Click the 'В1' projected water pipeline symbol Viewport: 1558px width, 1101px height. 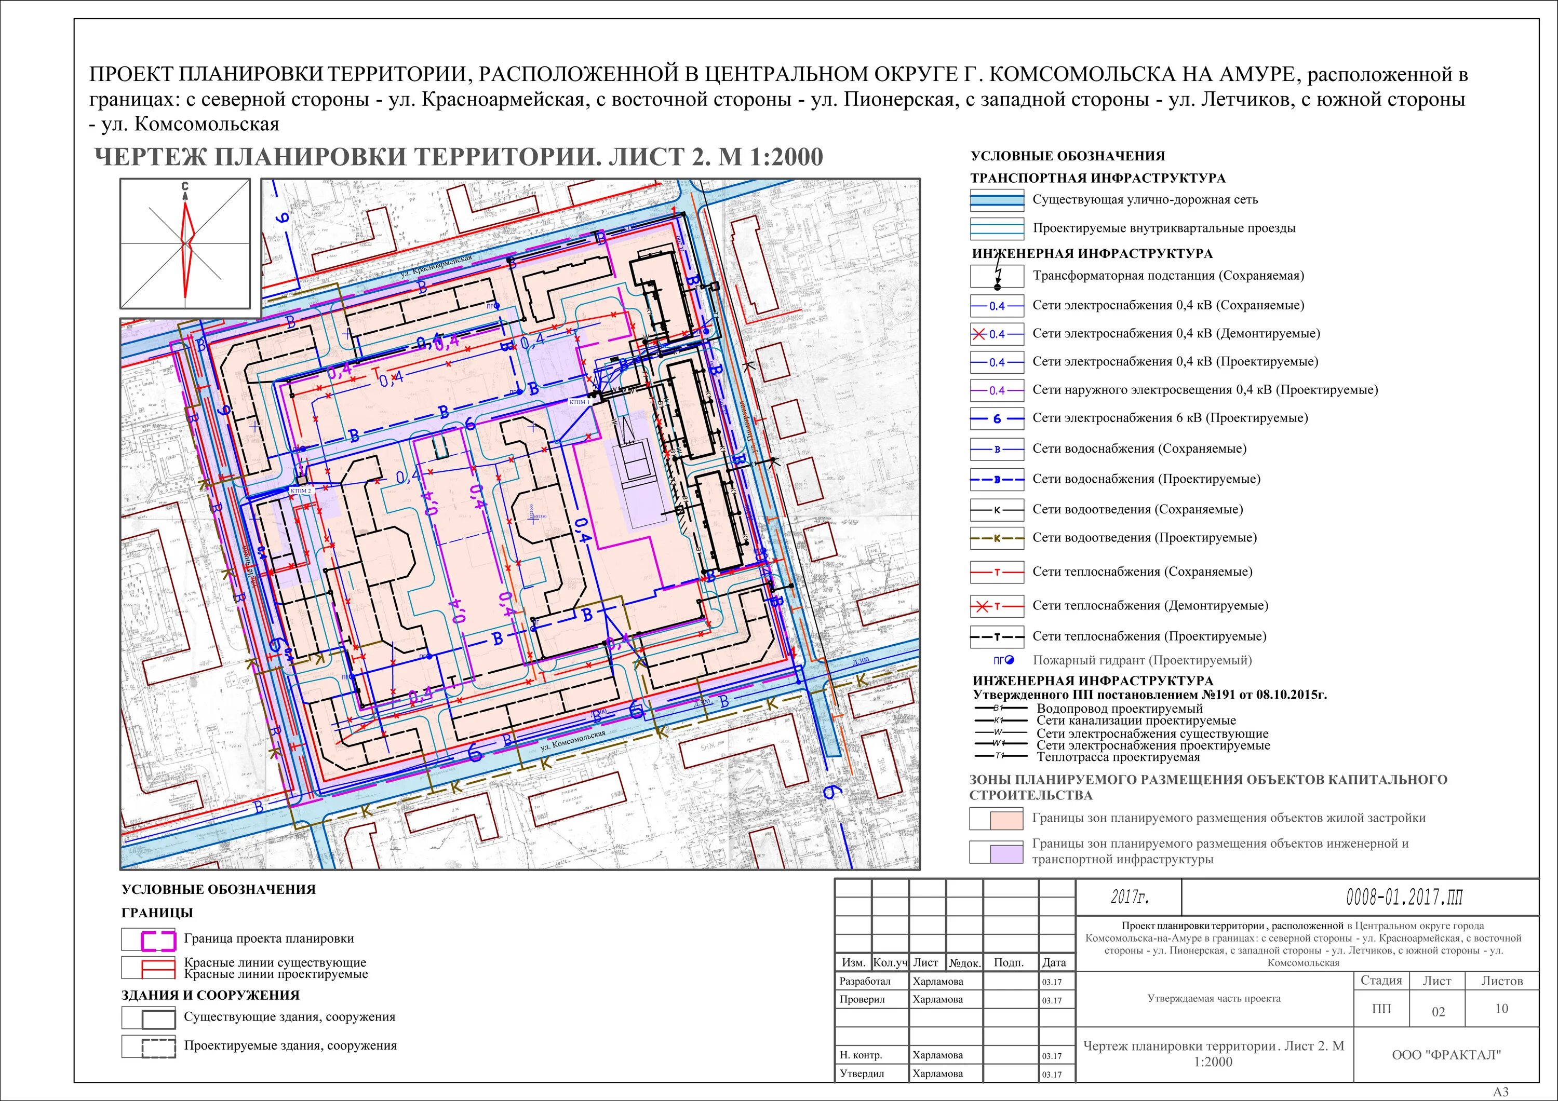tap(1000, 708)
